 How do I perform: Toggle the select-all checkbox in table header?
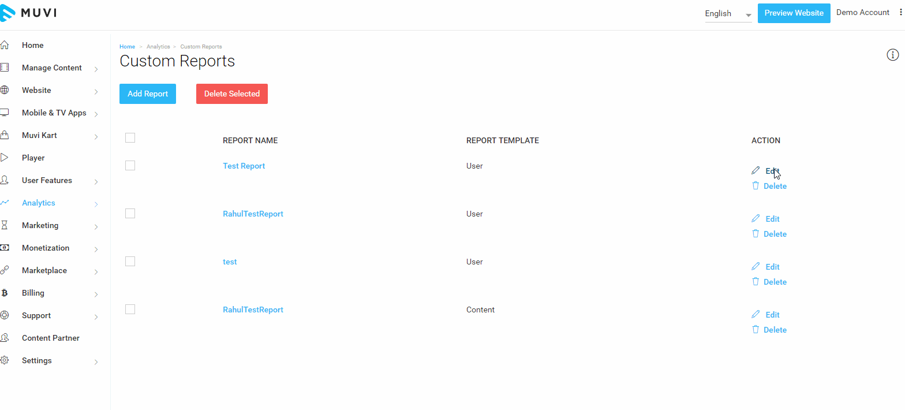[130, 137]
